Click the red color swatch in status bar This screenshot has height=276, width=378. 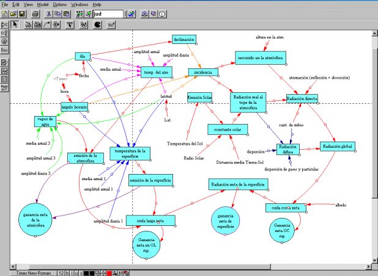(109, 272)
